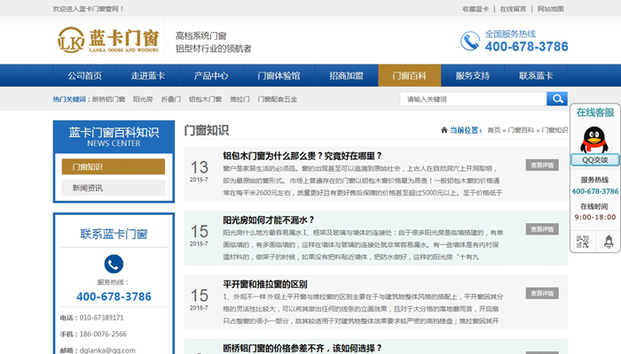Screen dimensions: 621x354
Task: Open article 断桥铝门窗的价格参差不齐
Action: (x=303, y=348)
